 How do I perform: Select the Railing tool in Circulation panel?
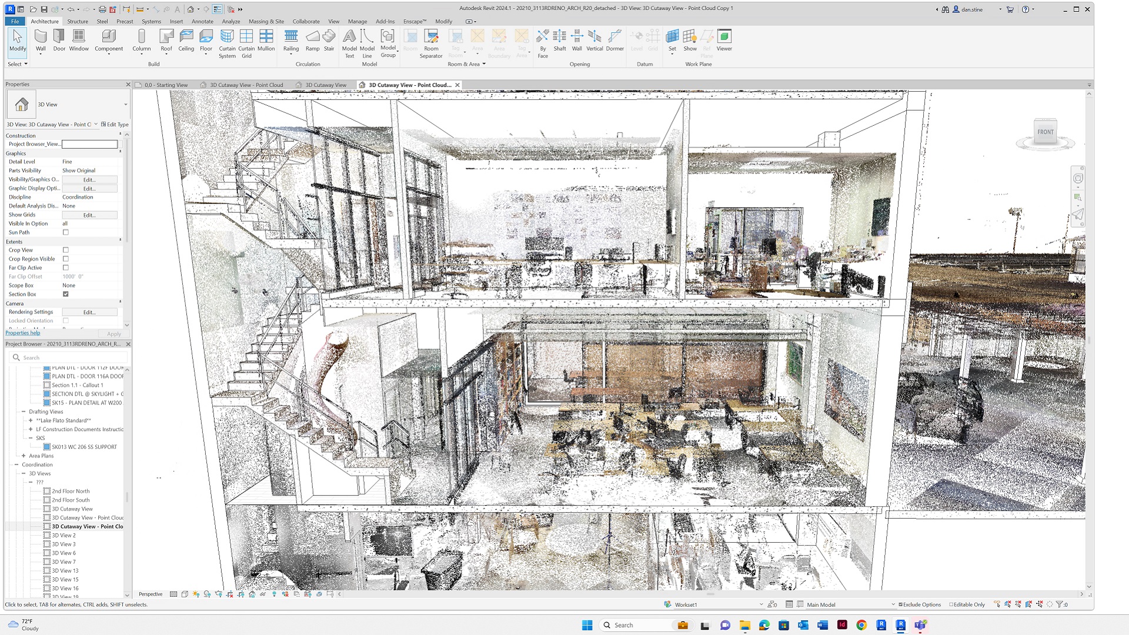(x=290, y=41)
